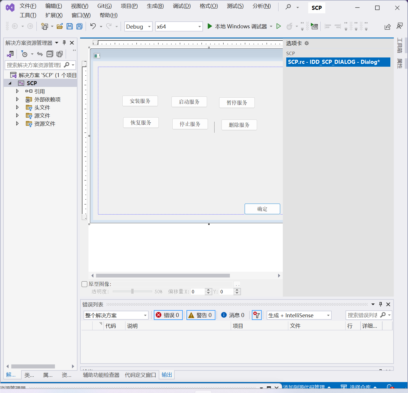The width and height of the screenshot is (408, 393).
Task: Click the open file folder icon
Action: pos(60,27)
